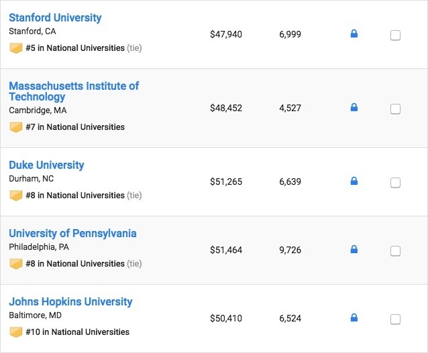Click the gold ranking badge beside MIT's #7
Image resolution: width=428 pixels, height=353 pixels.
click(x=16, y=127)
